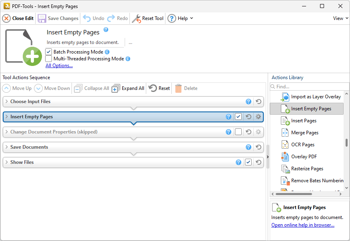This screenshot has width=350, height=241.
Task: Expand the Insert Empty Pages step
Action: [x=7, y=117]
